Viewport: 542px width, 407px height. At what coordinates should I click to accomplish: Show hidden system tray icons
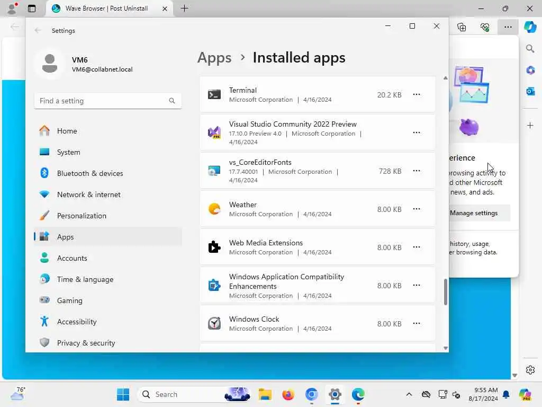click(x=409, y=394)
